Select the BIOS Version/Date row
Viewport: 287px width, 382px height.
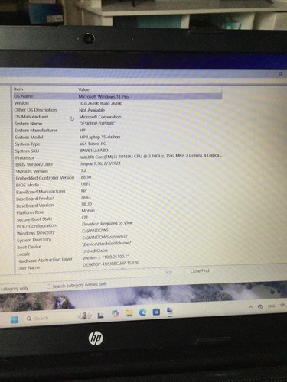pyautogui.click(x=34, y=164)
